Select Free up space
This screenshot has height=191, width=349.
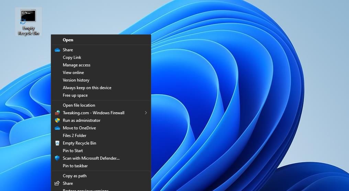75,95
